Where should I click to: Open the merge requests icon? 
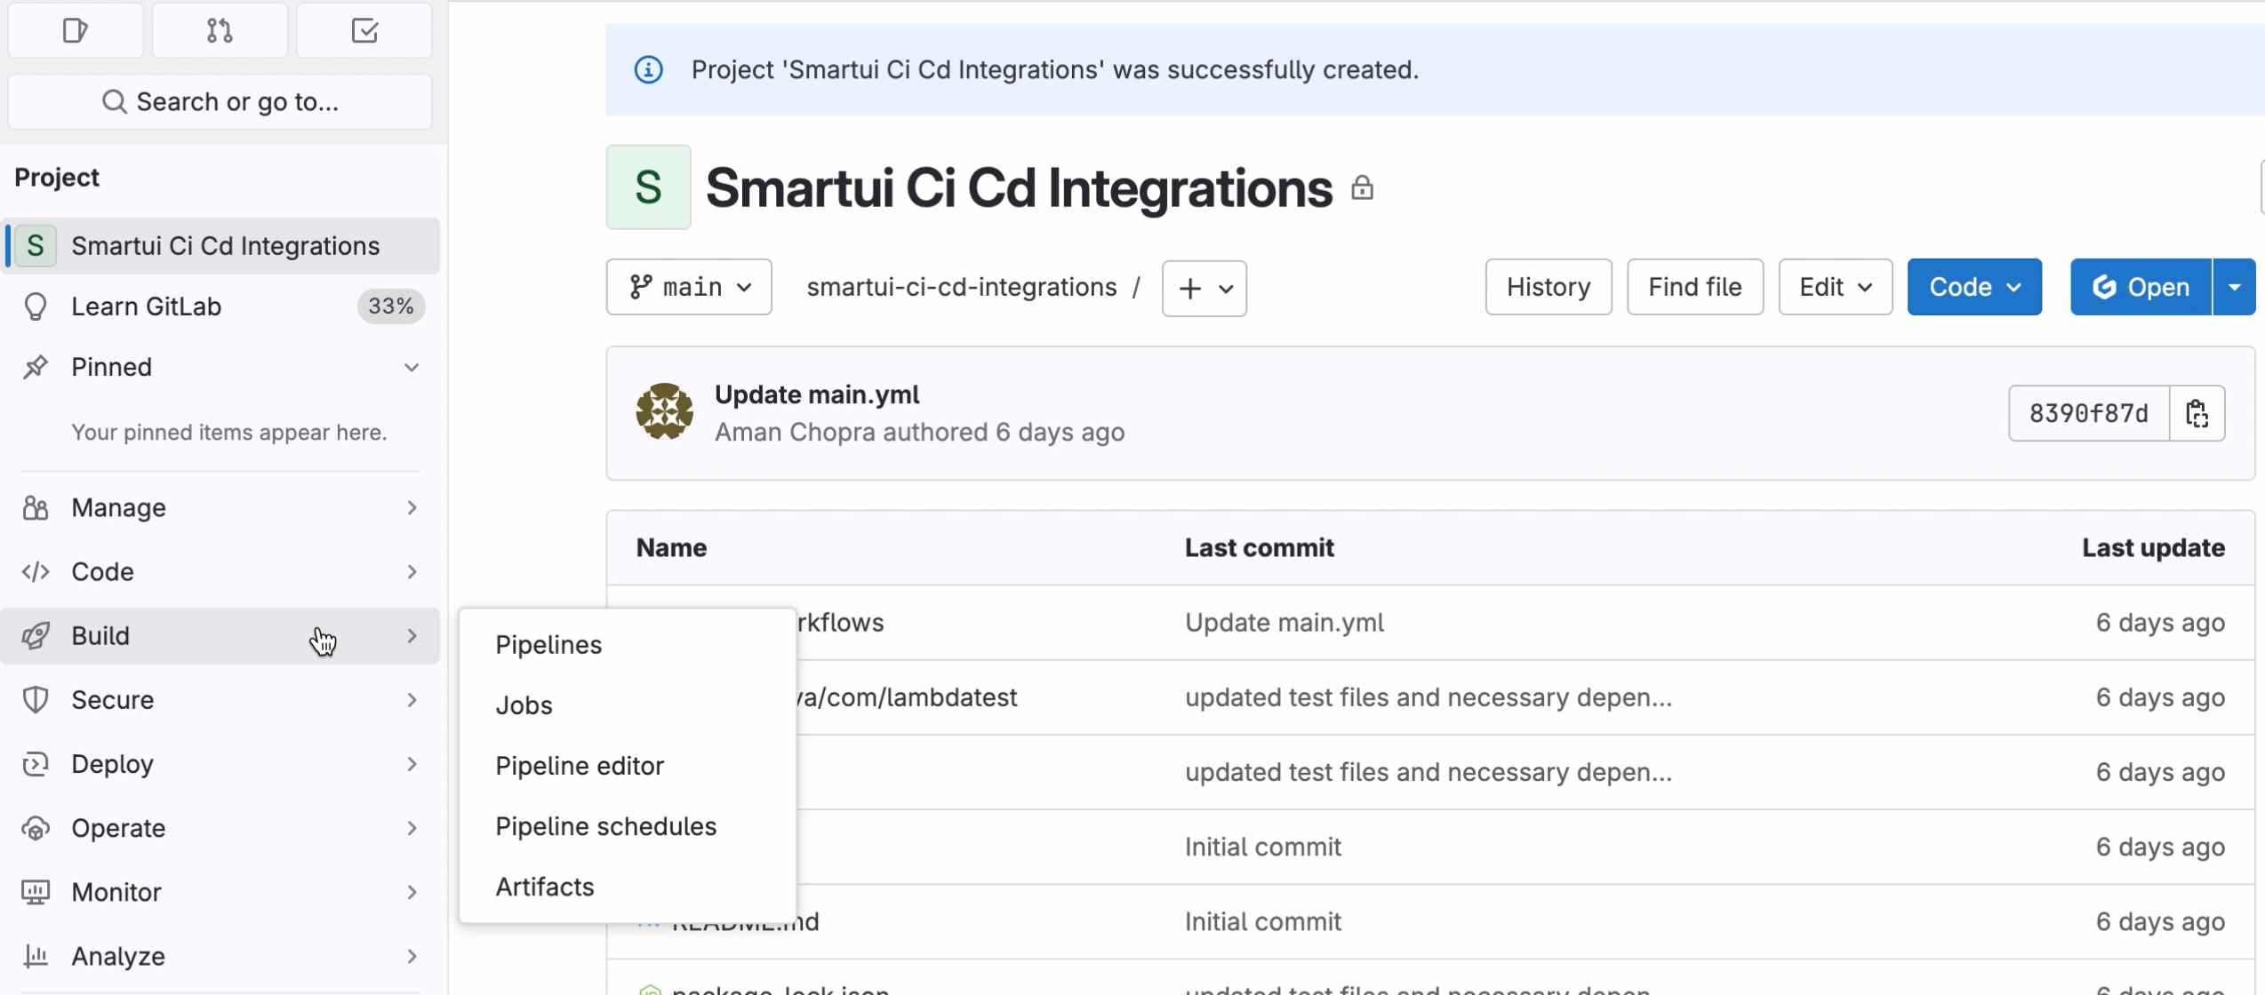220,31
